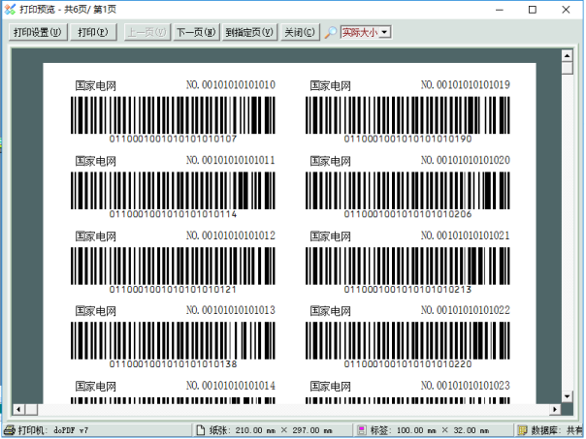Open 到指定页 go-to-page button

pyautogui.click(x=249, y=33)
